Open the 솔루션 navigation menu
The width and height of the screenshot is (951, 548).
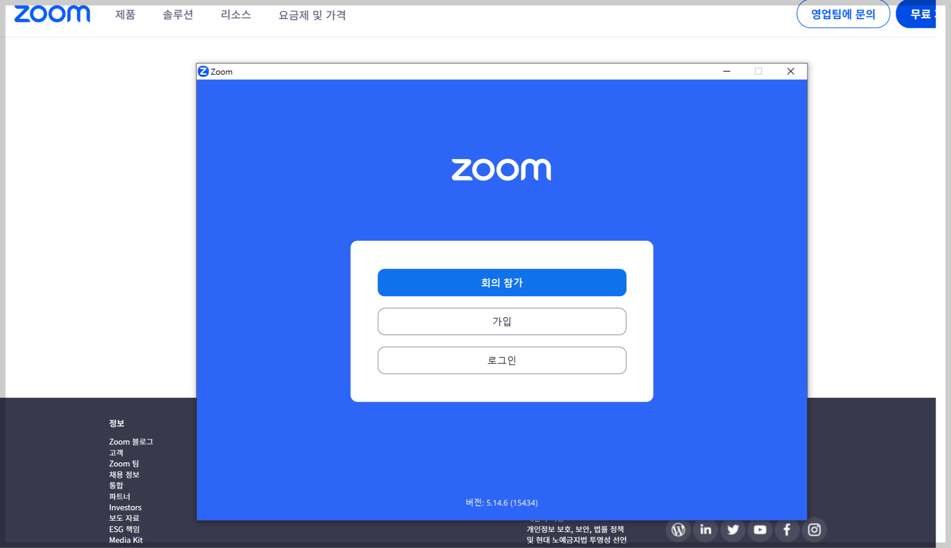(x=178, y=15)
